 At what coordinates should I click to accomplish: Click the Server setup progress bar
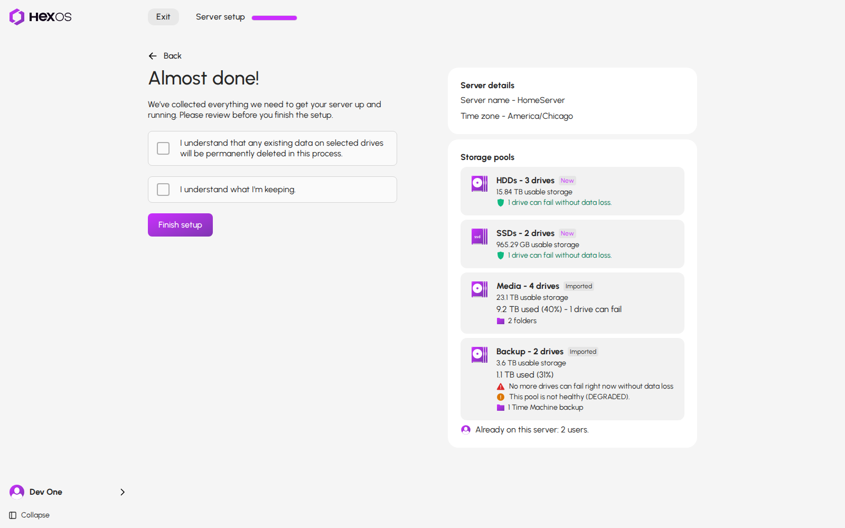point(275,18)
